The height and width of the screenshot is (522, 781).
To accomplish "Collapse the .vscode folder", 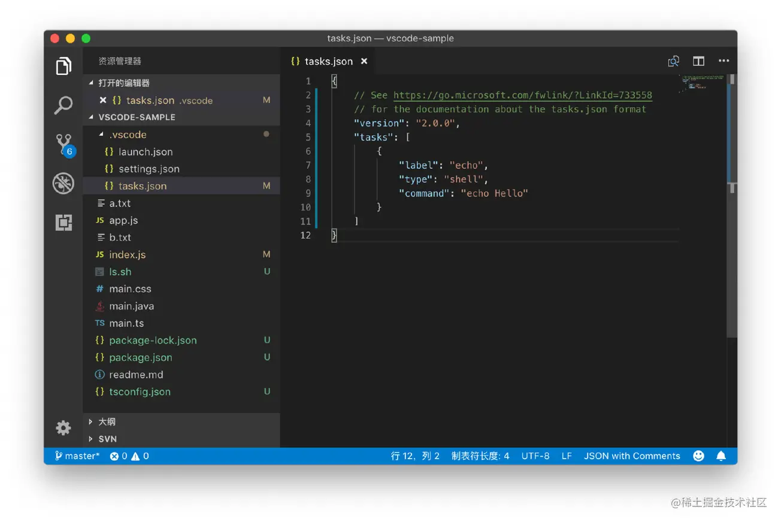I will [x=128, y=135].
